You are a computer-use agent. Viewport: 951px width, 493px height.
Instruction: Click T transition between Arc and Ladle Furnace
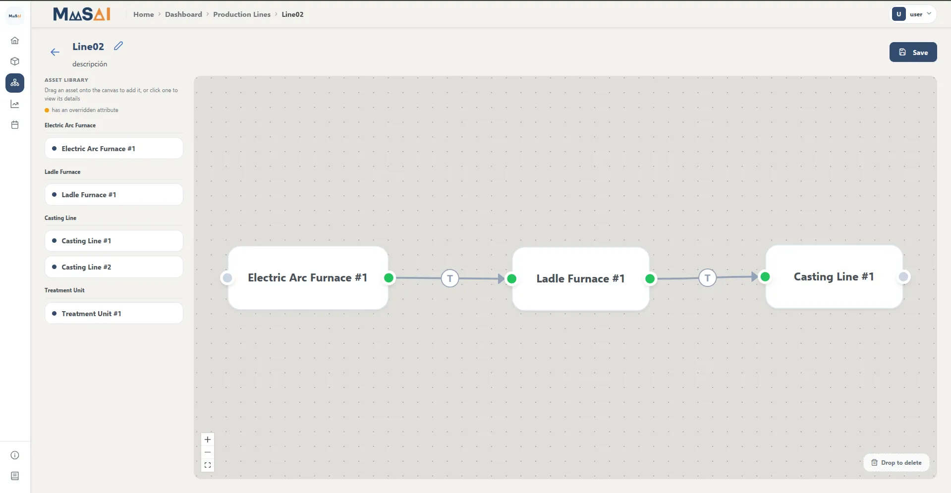[x=450, y=278]
